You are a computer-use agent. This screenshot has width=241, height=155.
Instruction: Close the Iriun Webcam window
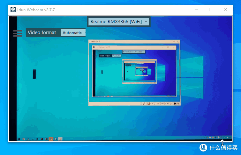pyautogui.click(x=225, y=10)
